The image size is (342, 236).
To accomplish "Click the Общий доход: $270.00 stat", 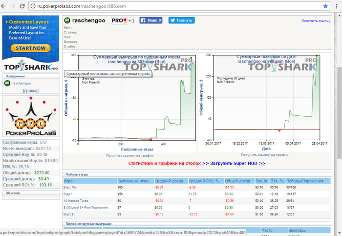I will pos(31,173).
